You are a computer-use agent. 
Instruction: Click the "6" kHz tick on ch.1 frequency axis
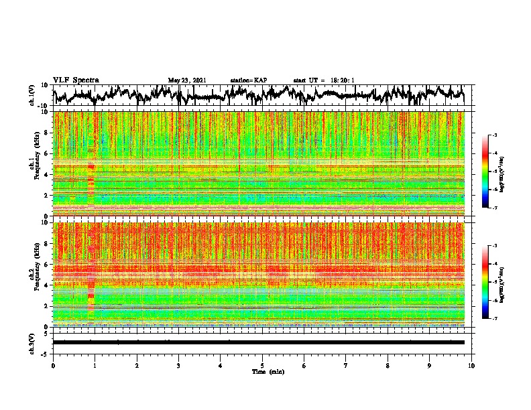click(46, 154)
